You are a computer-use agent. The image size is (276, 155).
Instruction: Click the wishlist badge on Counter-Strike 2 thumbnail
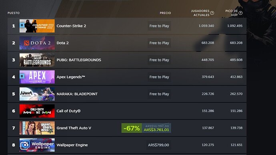pyautogui.click(x=22, y=25)
